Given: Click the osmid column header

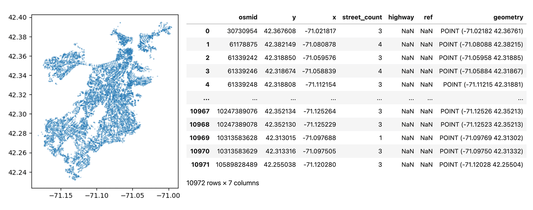Looking at the screenshot, I should (248, 18).
